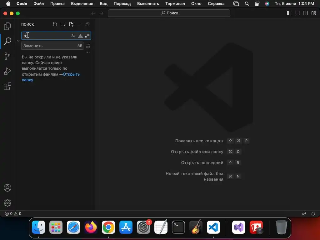Open Customize Layout menu

click(314, 13)
